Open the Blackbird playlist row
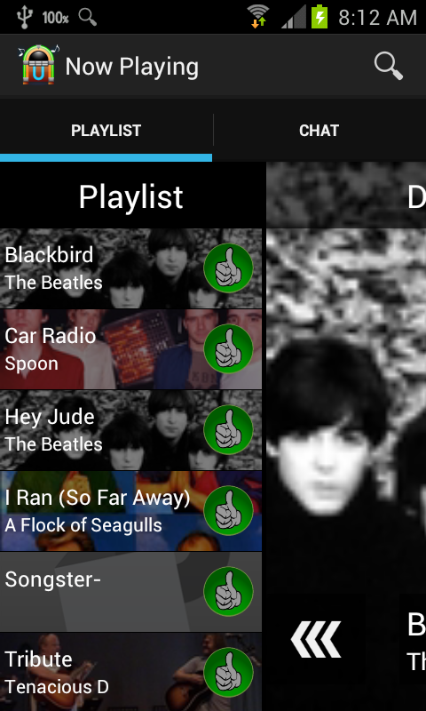The image size is (426, 711). pyautogui.click(x=130, y=268)
